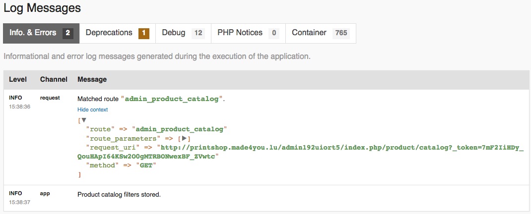Click the Info. & Errors count badge 2
The height and width of the screenshot is (214, 531).
coord(68,33)
